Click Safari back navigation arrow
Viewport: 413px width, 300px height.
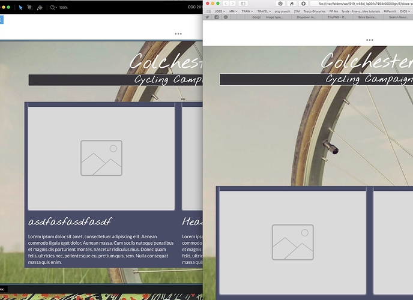[226, 4]
